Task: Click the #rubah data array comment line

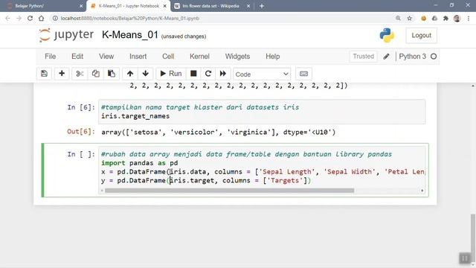Action: click(x=246, y=154)
